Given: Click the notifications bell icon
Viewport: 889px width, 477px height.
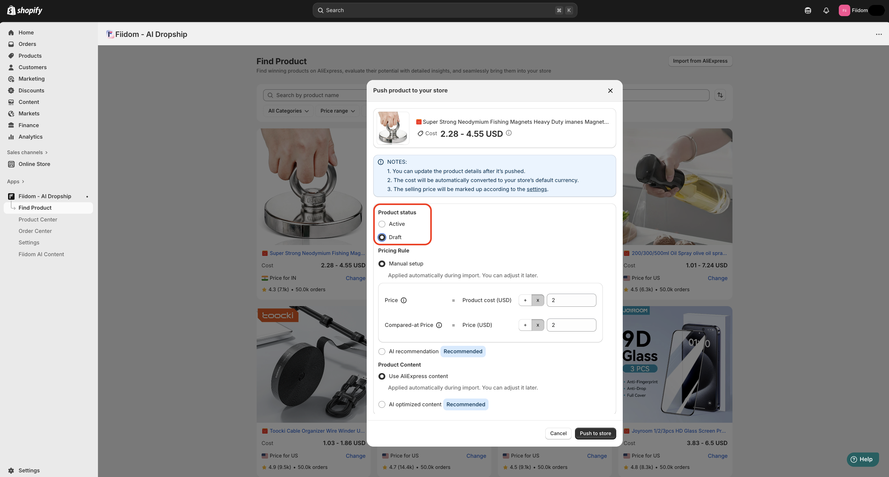Looking at the screenshot, I should coord(826,10).
